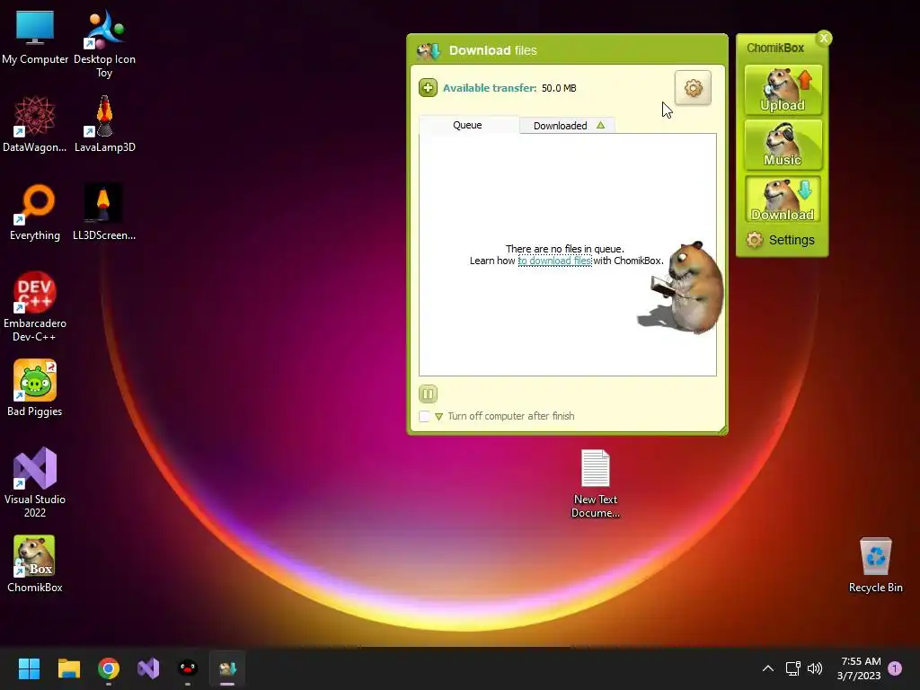Click the volume speaker tray icon
The image size is (920, 690).
pyautogui.click(x=815, y=668)
